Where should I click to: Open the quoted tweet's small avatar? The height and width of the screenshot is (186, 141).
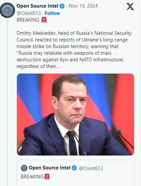pyautogui.click(x=24, y=168)
